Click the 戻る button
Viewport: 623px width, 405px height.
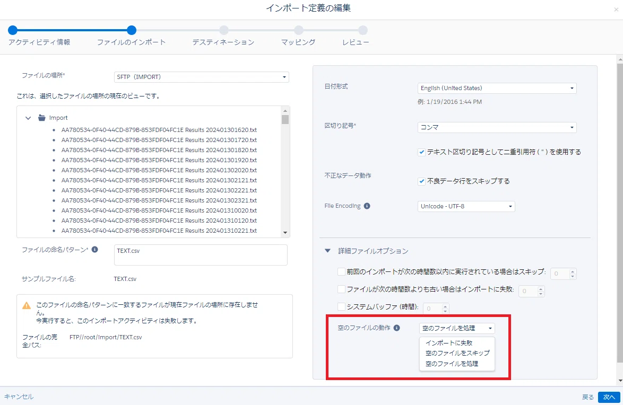tap(587, 397)
